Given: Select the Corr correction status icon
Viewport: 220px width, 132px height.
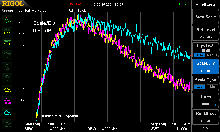Looking at the screenshot, I should 8,55.
